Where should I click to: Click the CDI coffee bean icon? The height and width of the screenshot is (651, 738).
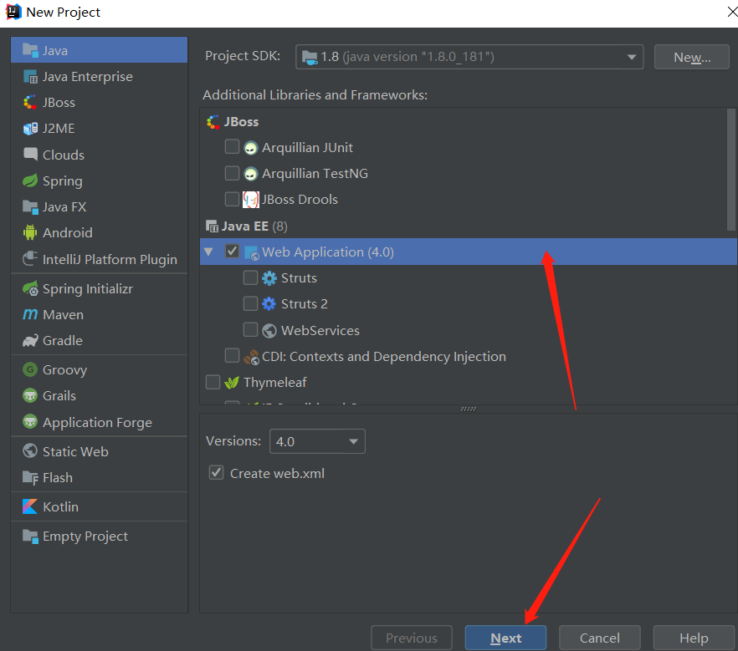pyautogui.click(x=251, y=357)
